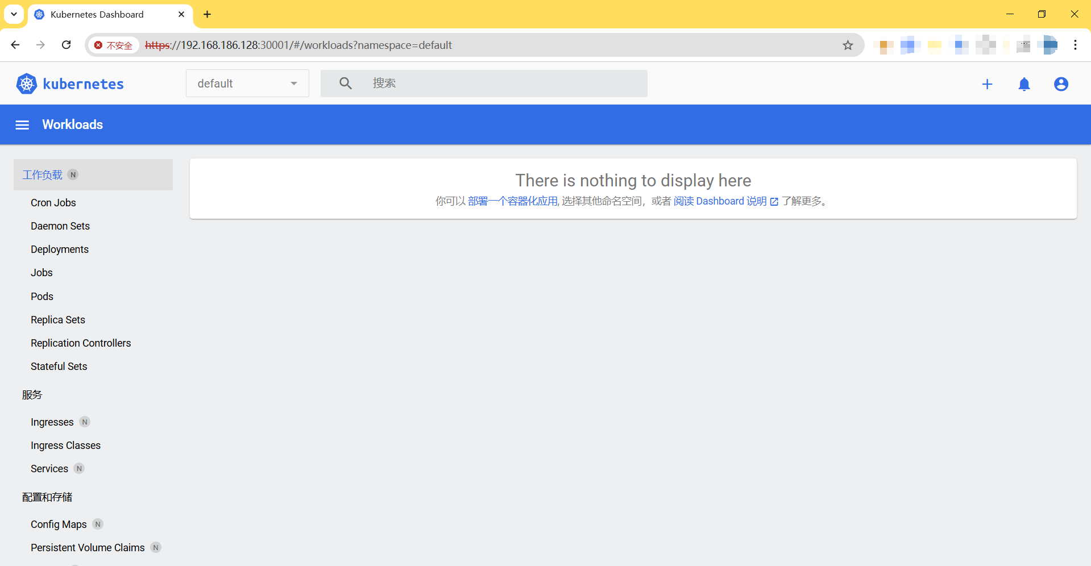This screenshot has height=566, width=1091.
Task: Open Jobs in the sidebar
Action: [42, 273]
